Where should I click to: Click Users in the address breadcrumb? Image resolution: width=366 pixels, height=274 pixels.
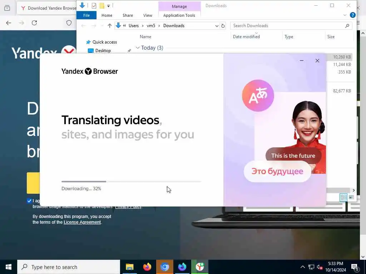click(134, 26)
